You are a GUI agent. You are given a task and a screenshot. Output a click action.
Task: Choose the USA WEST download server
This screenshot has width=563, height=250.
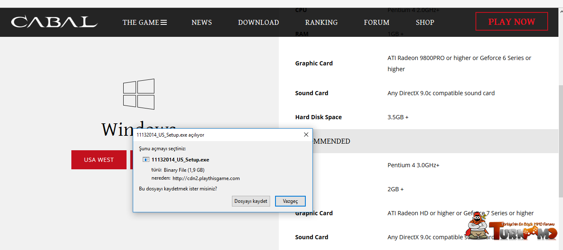point(99,160)
